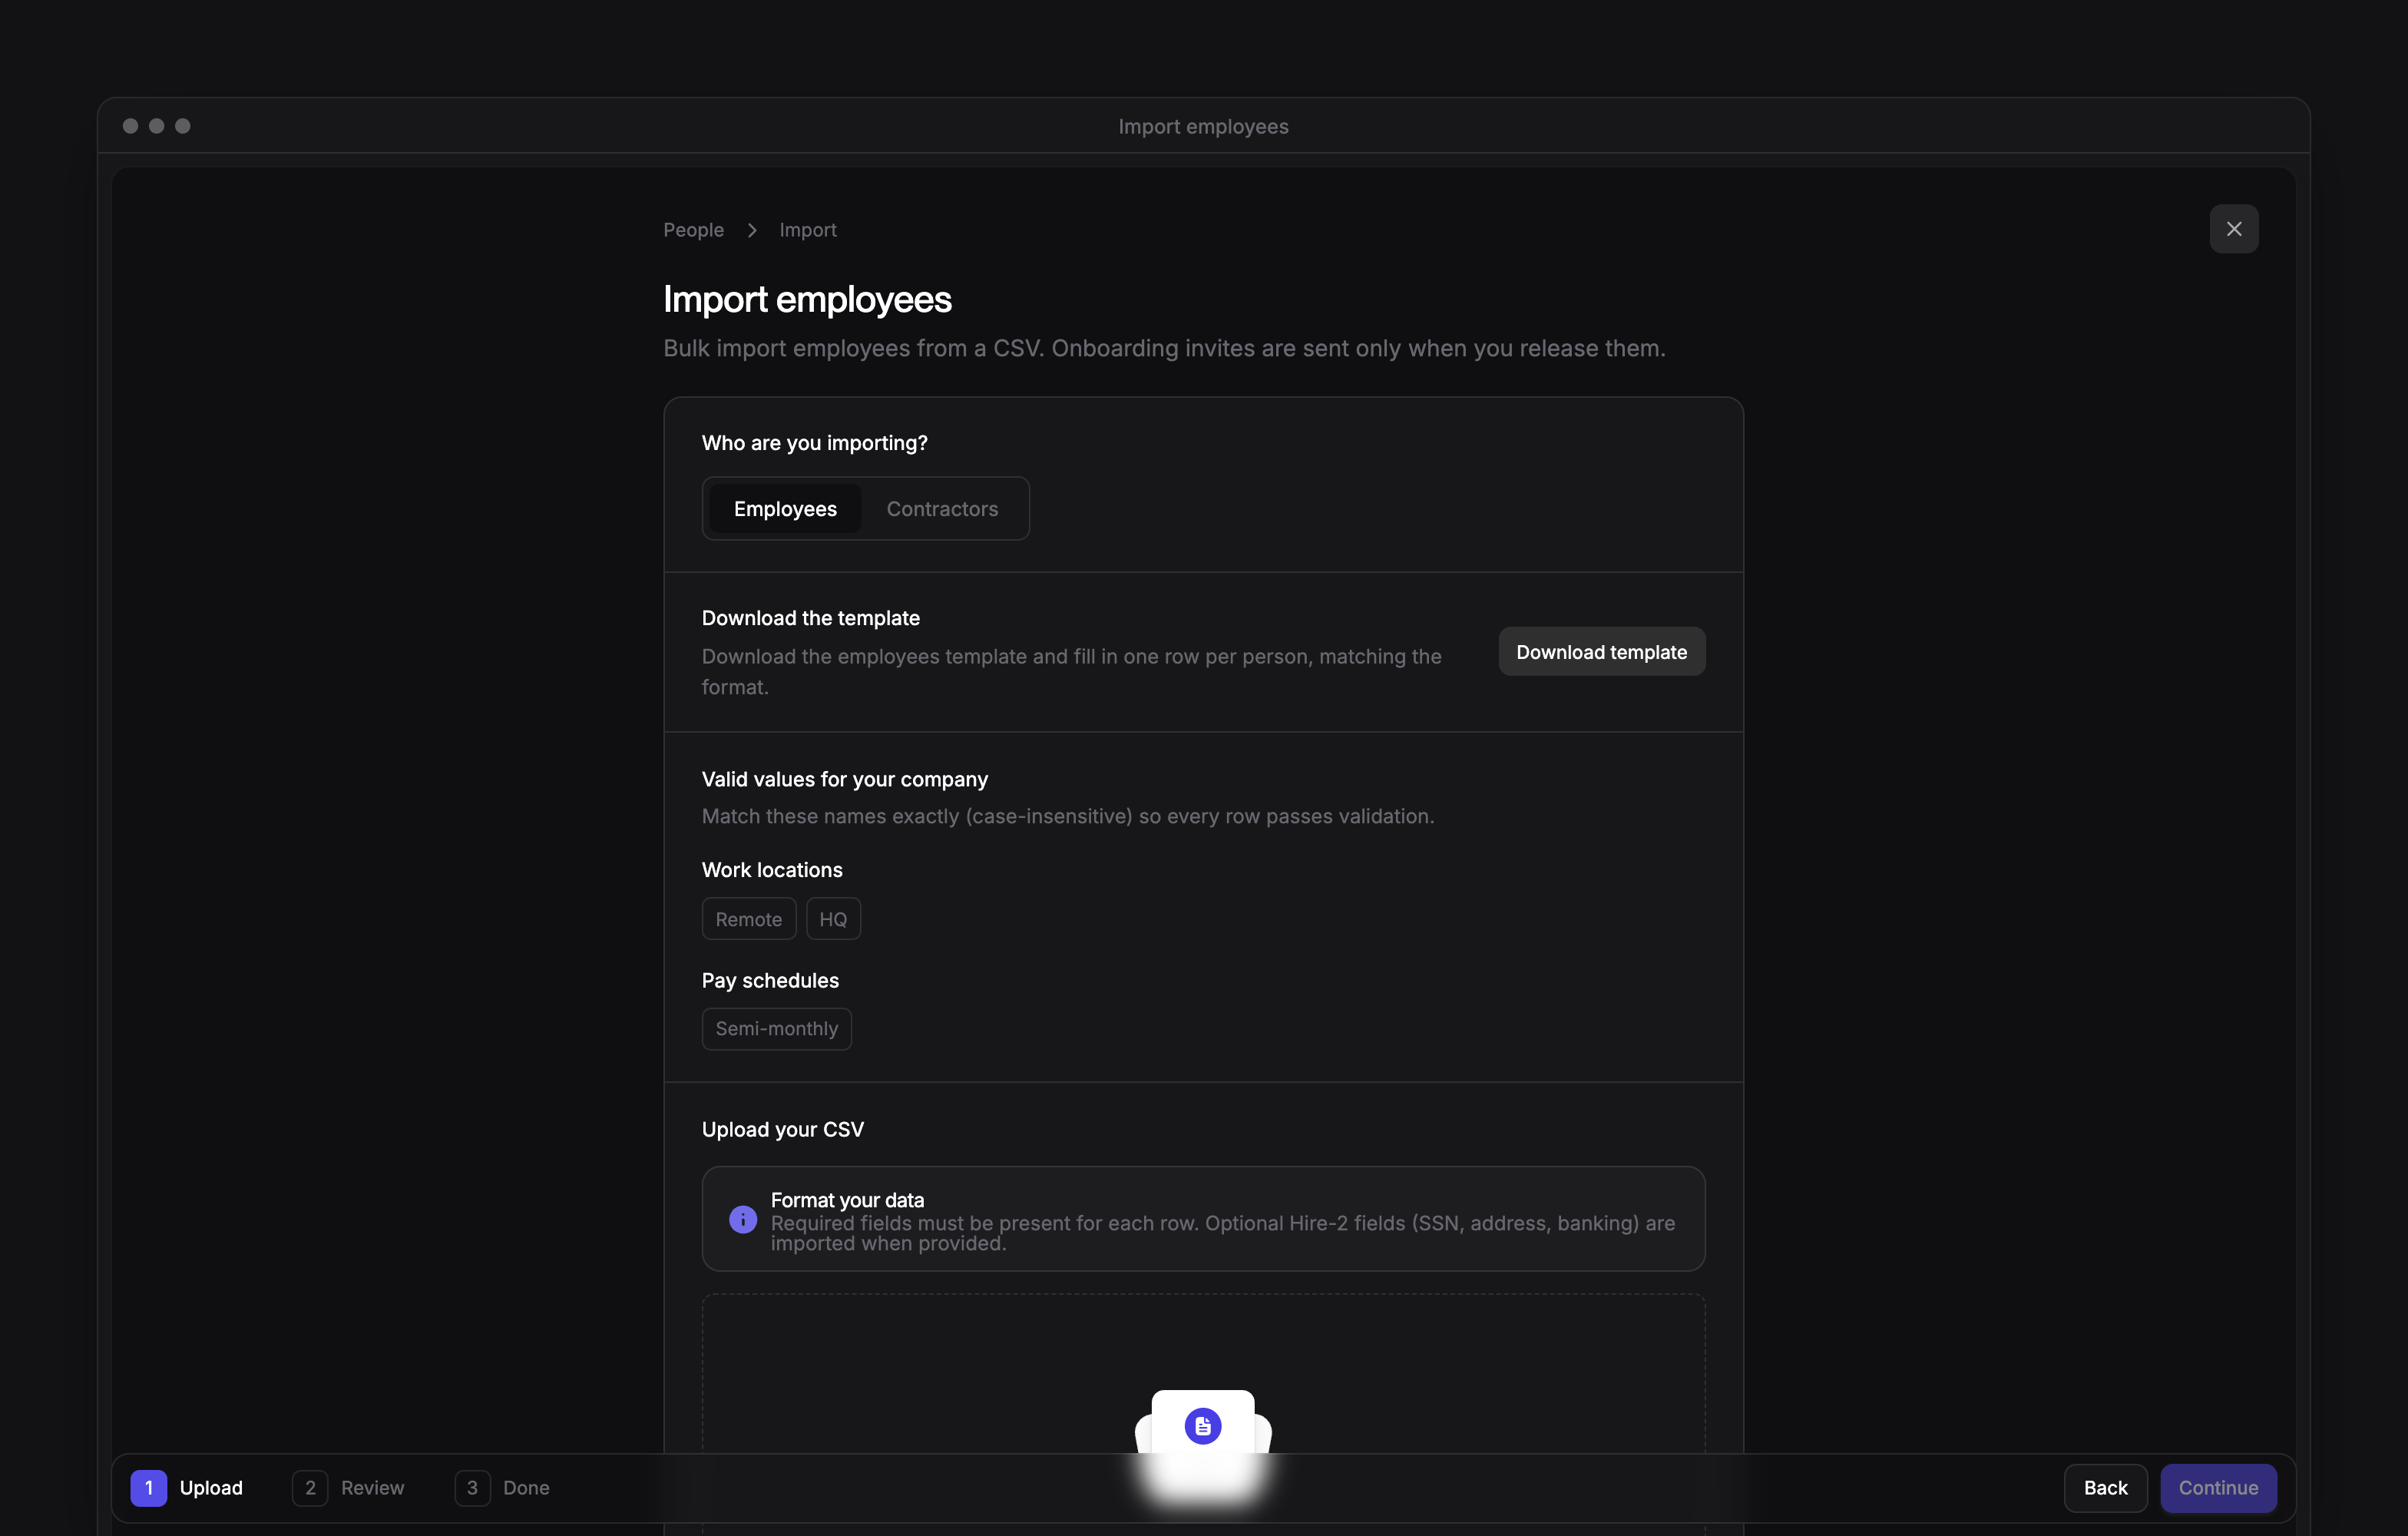
Task: Click the Valid values for your company heading
Action: point(844,779)
